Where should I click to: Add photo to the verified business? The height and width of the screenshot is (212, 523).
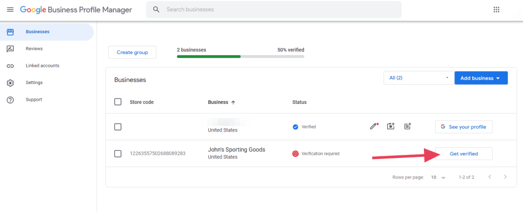click(391, 126)
